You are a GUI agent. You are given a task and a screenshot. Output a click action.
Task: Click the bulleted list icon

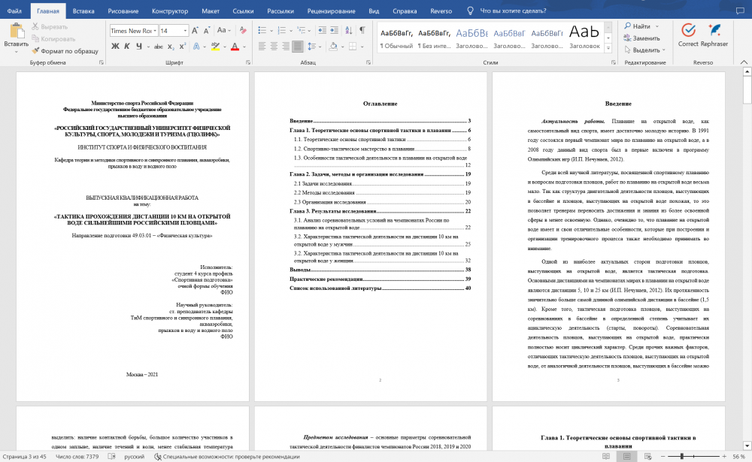[x=262, y=30]
